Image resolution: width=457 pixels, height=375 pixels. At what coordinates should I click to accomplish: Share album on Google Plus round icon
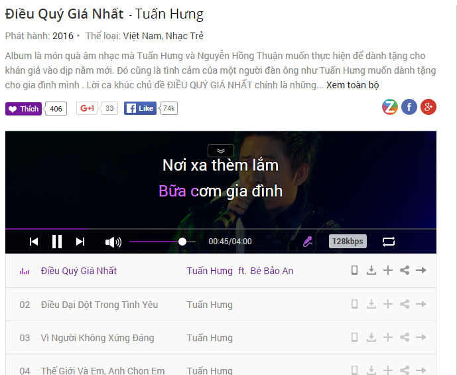[x=428, y=107]
